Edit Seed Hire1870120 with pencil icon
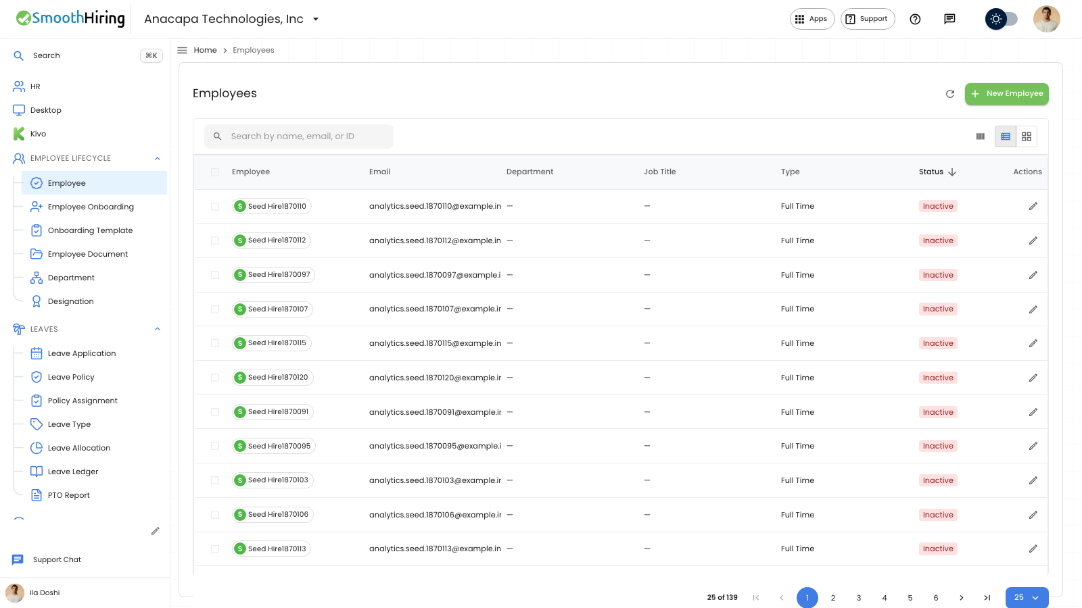The width and height of the screenshot is (1082, 608). click(x=1033, y=378)
